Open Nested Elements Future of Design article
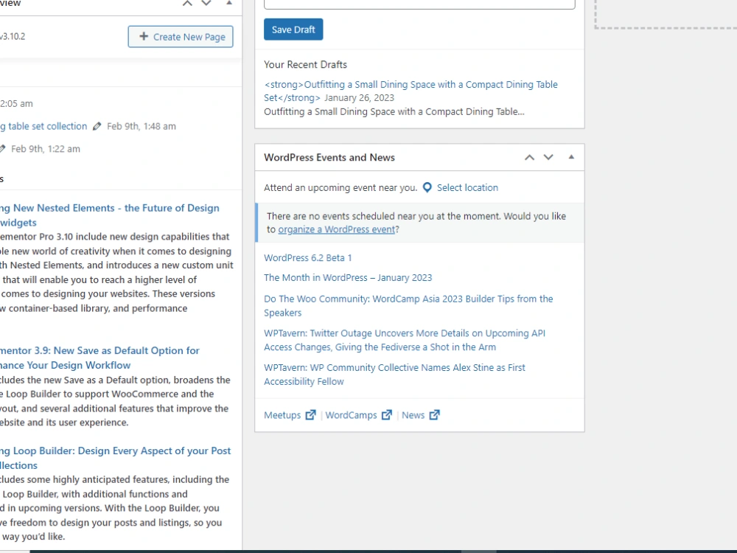The height and width of the screenshot is (553, 737). point(110,215)
